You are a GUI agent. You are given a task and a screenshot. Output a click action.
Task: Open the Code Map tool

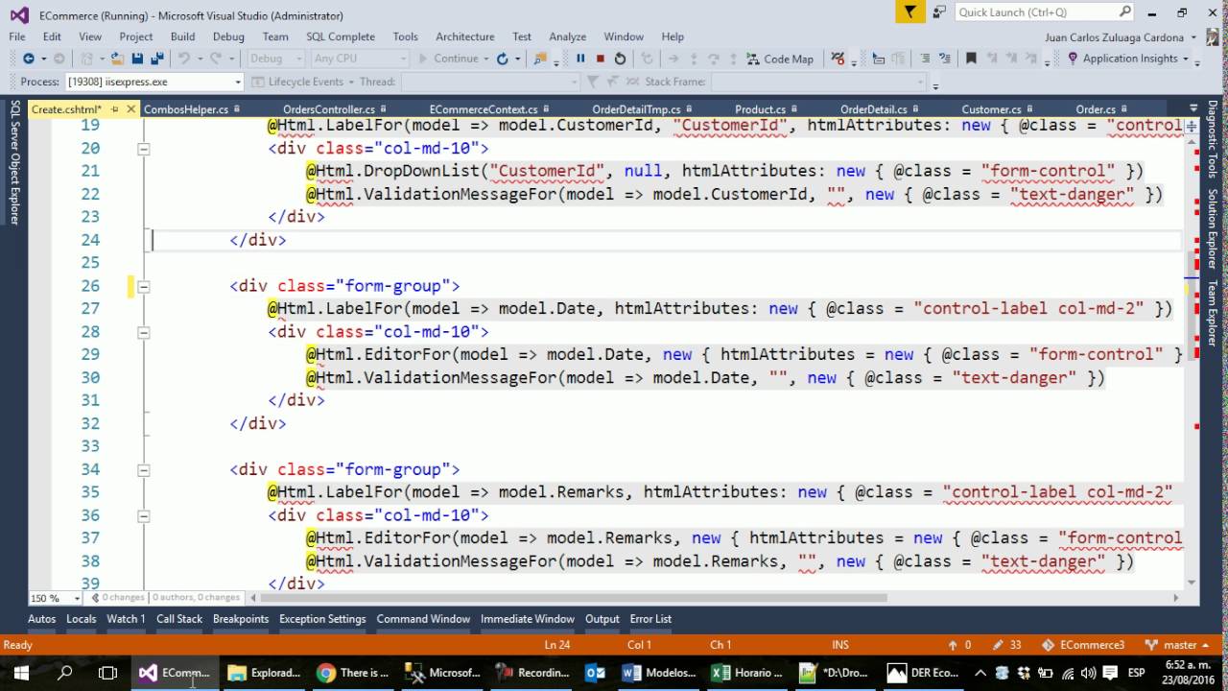click(x=780, y=59)
